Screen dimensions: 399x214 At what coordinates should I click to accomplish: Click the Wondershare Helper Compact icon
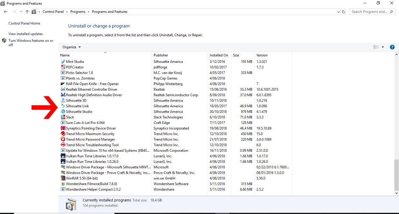(x=63, y=189)
